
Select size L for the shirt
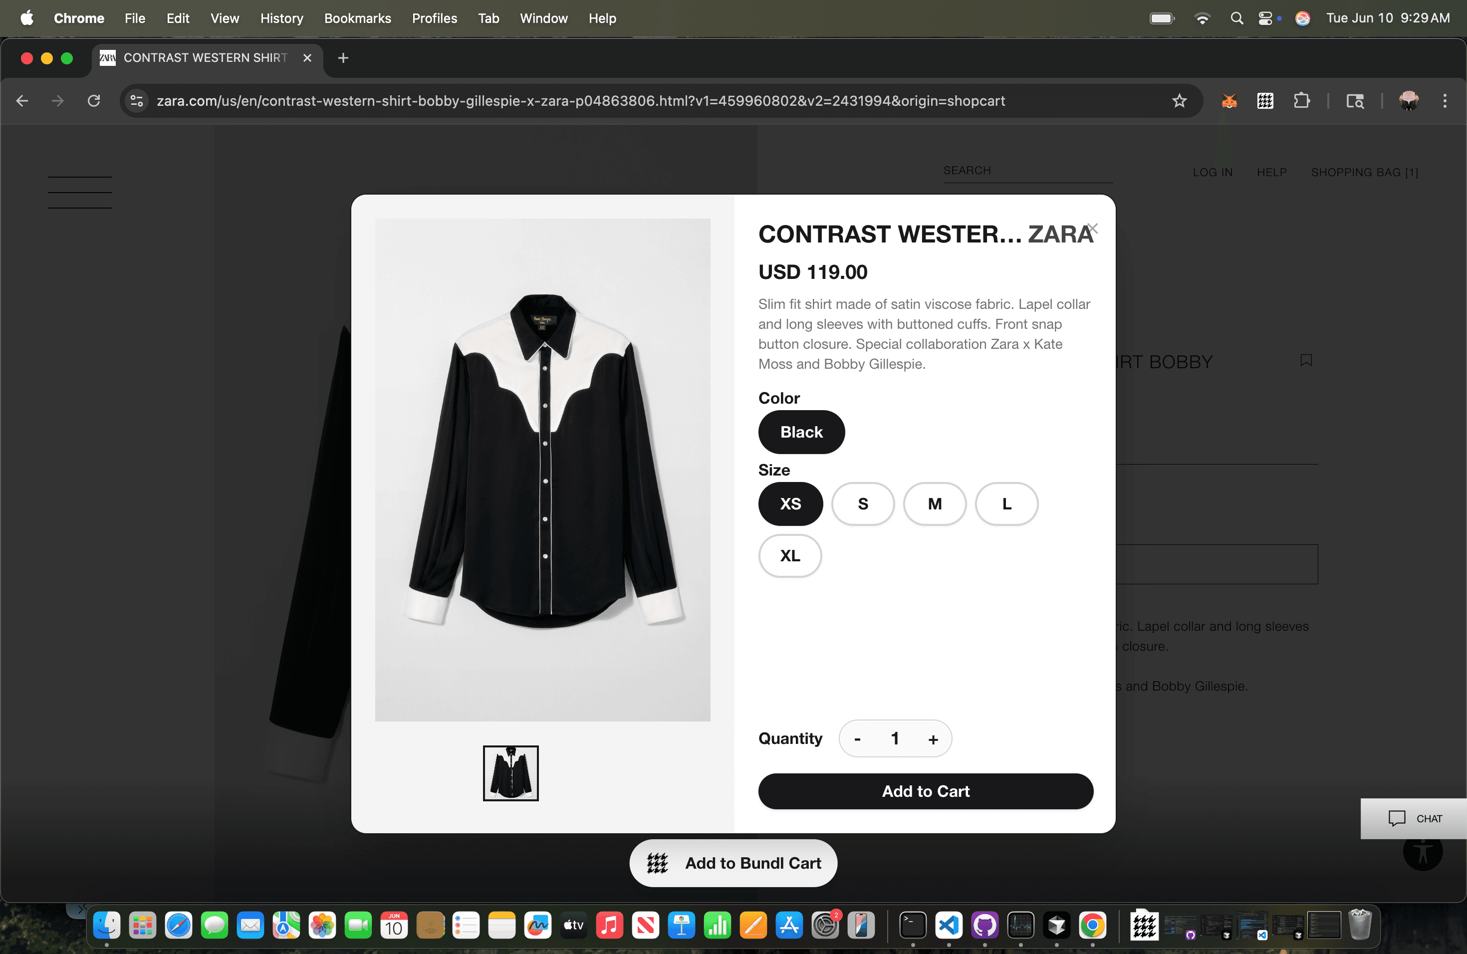(1006, 504)
